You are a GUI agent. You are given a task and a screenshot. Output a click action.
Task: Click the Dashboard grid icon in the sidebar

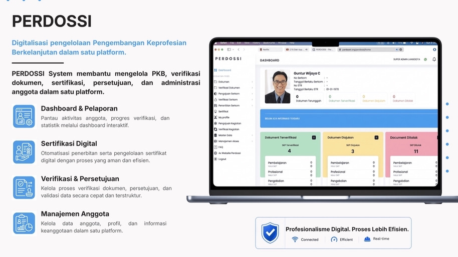coord(215,70)
